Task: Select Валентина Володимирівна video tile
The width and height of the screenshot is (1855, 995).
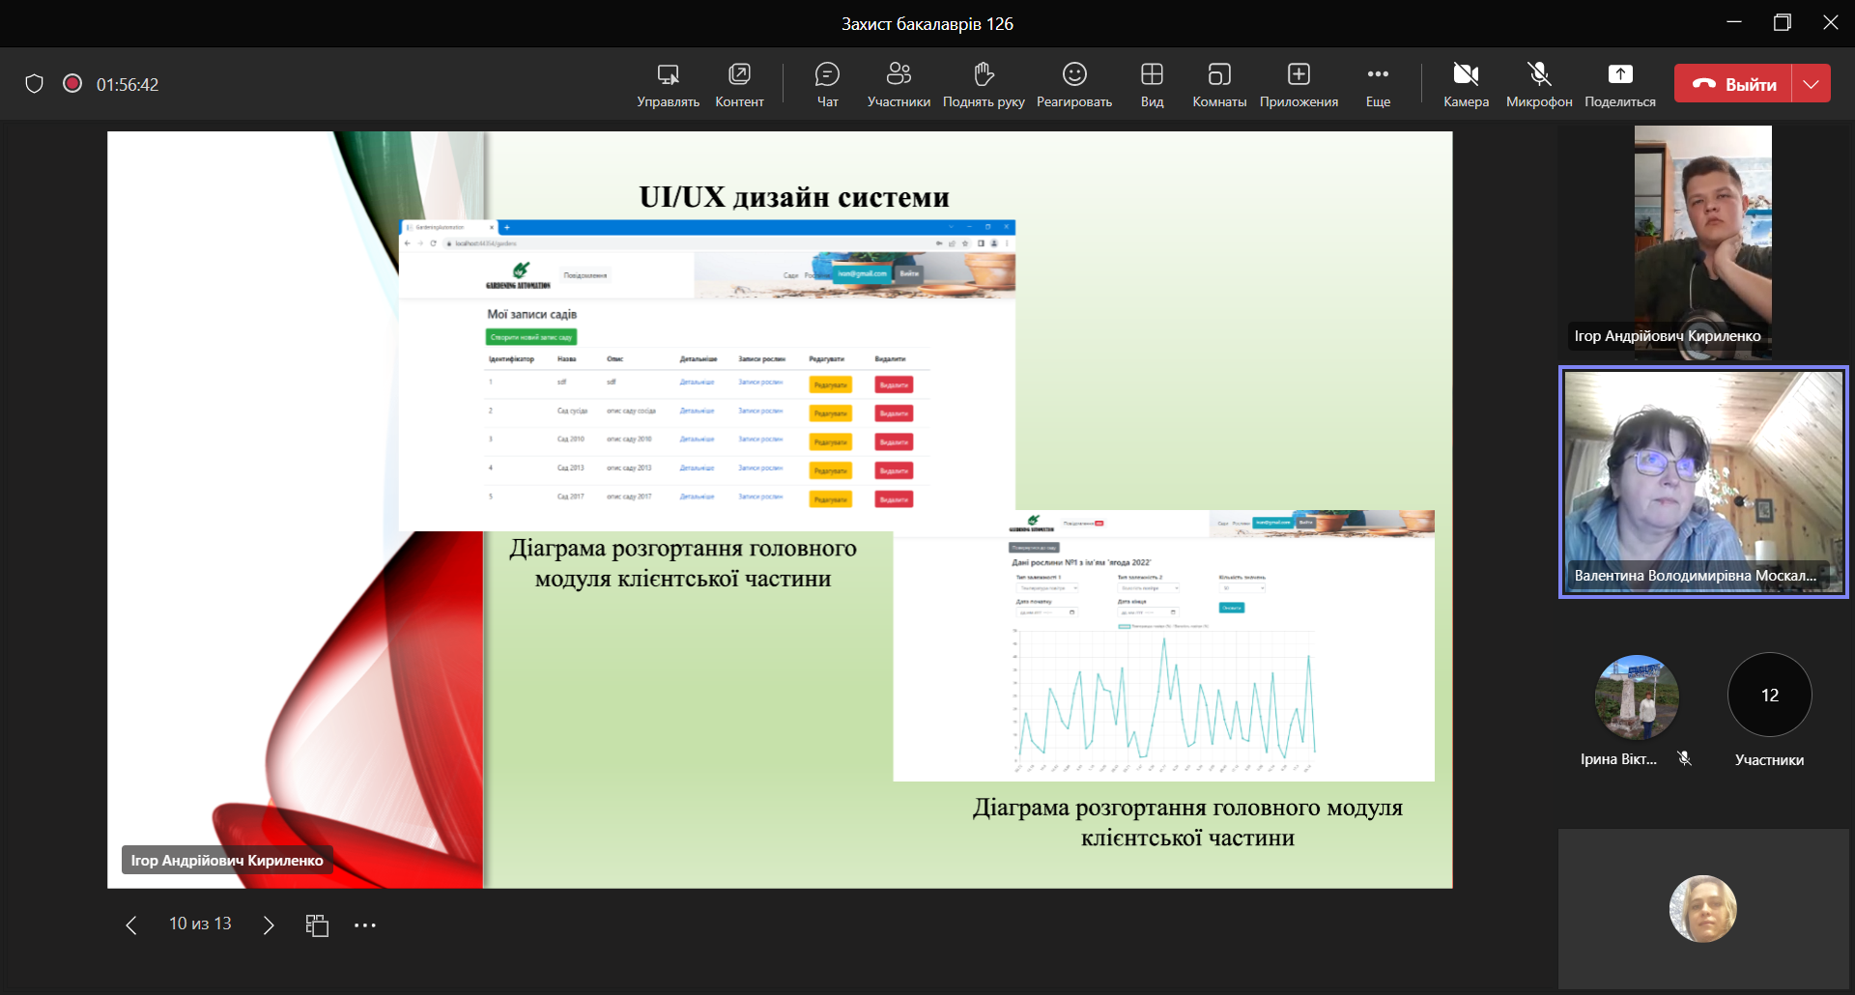Action: [1702, 481]
